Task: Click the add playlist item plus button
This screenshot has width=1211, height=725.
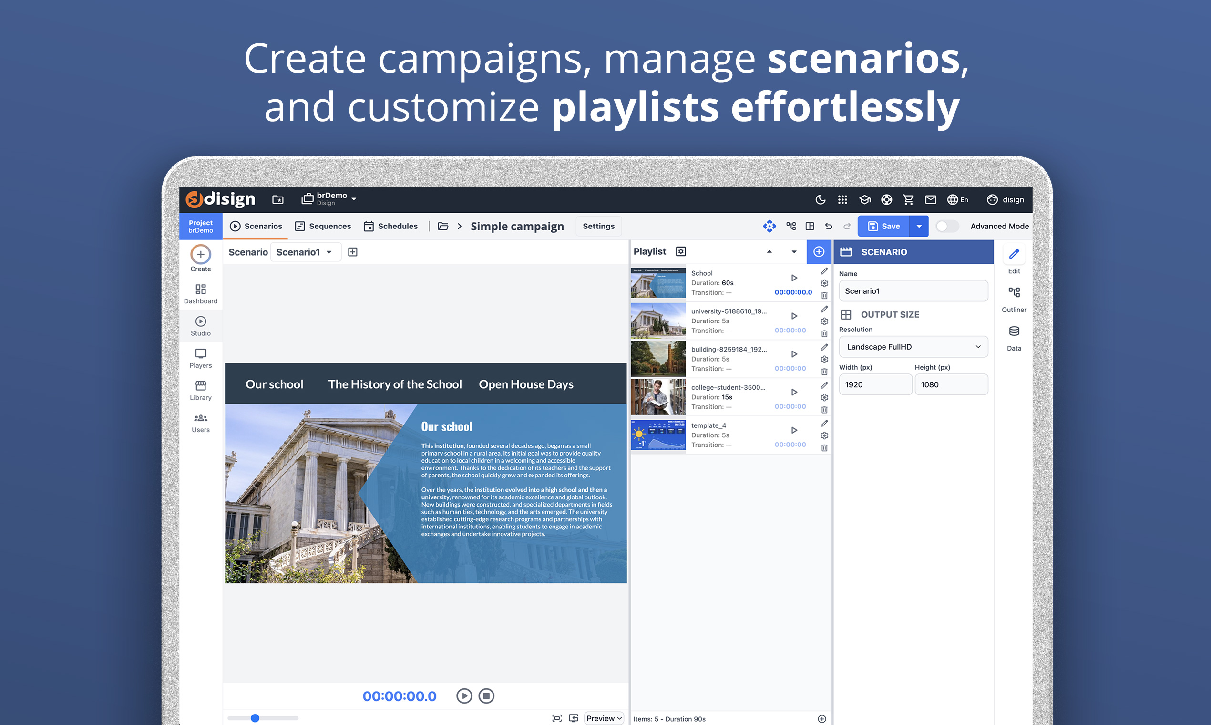Action: pos(819,251)
